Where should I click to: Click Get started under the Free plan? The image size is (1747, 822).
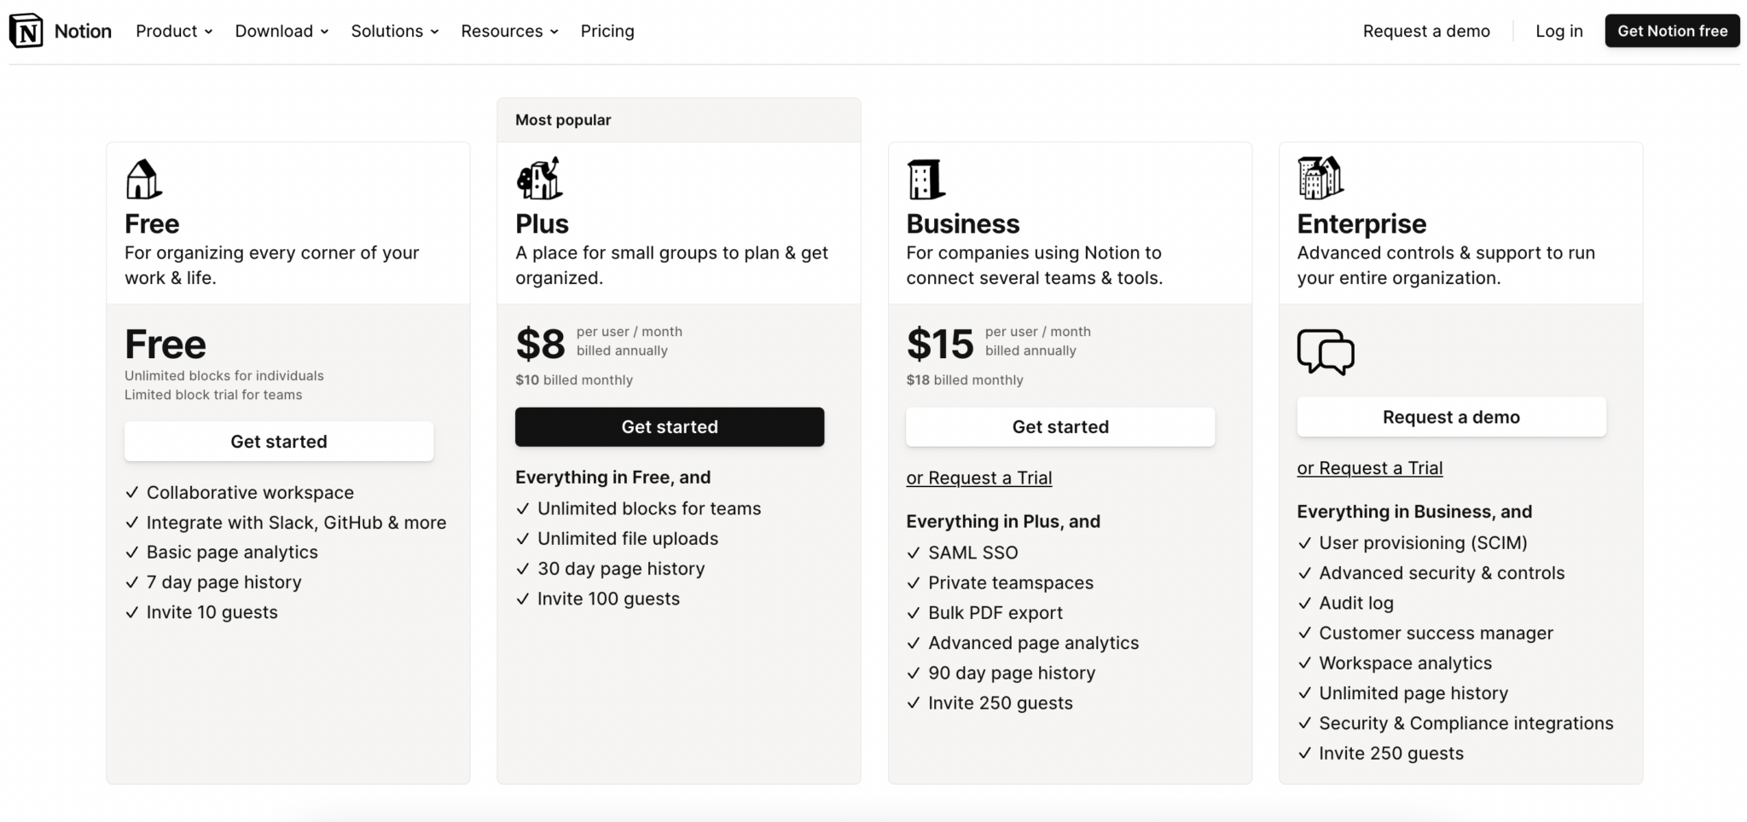(x=278, y=441)
